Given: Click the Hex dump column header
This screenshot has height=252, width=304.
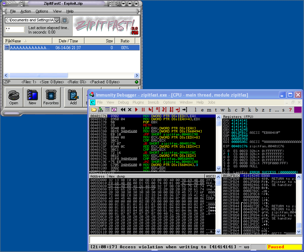Looking at the screenshot, I should tap(156, 176).
